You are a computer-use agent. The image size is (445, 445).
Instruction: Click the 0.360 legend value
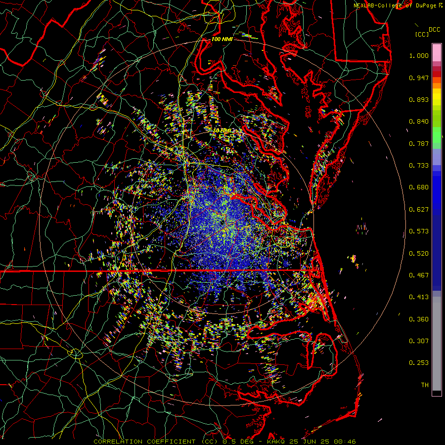coord(419,319)
